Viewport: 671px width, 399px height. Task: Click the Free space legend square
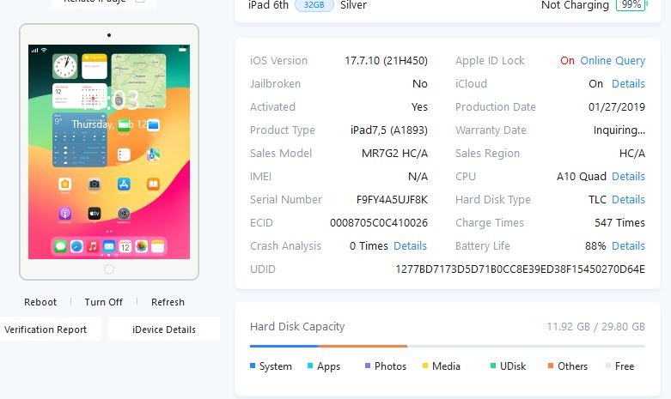tap(608, 366)
